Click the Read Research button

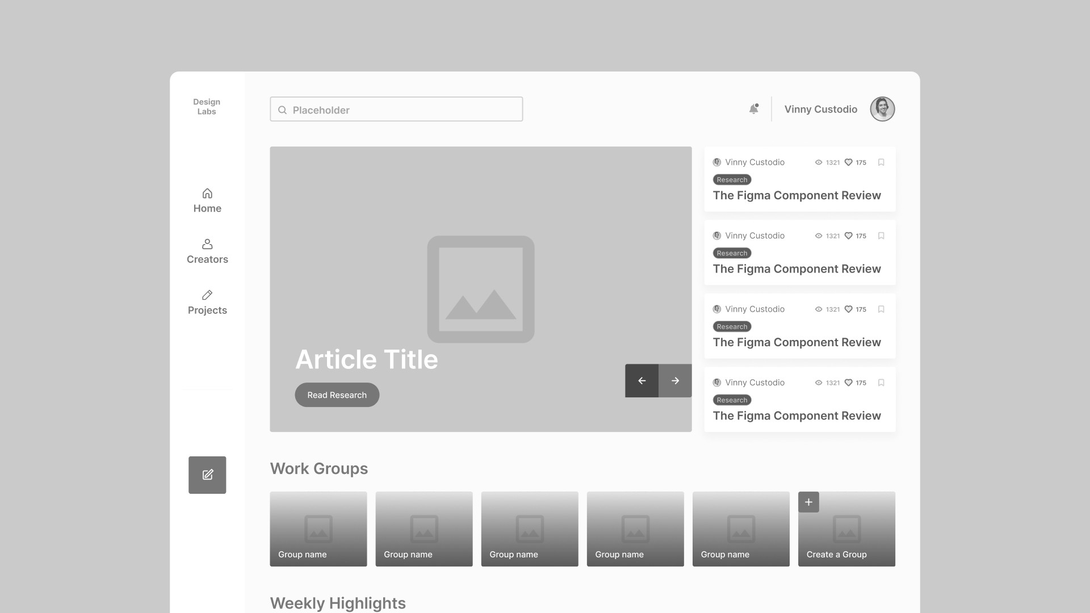[x=337, y=394]
